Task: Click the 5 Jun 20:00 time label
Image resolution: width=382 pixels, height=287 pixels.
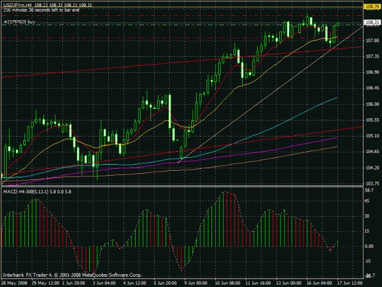Action: pyautogui.click(x=165, y=283)
